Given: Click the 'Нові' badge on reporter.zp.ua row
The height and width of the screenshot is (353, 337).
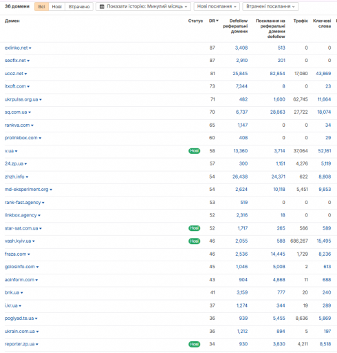Looking at the screenshot, I should (x=194, y=344).
